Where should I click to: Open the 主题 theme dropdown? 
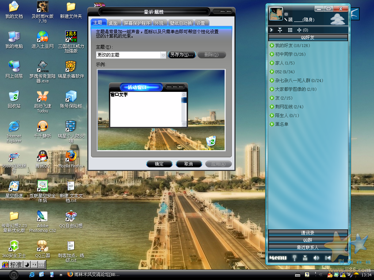coord(163,55)
